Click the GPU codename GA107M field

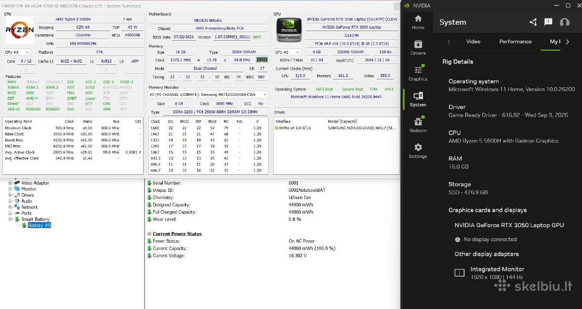(352, 35)
